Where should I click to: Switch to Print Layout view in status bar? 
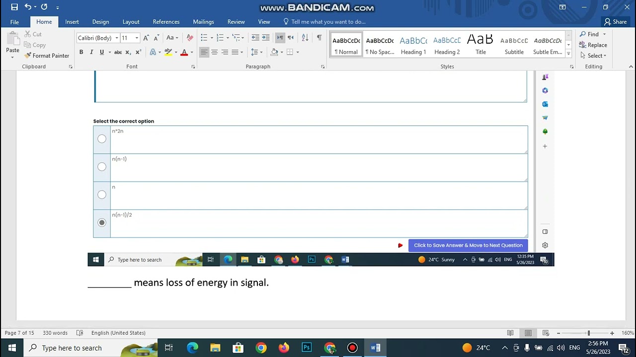pyautogui.click(x=528, y=333)
